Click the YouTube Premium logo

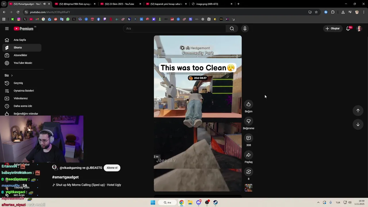[x=24, y=28]
